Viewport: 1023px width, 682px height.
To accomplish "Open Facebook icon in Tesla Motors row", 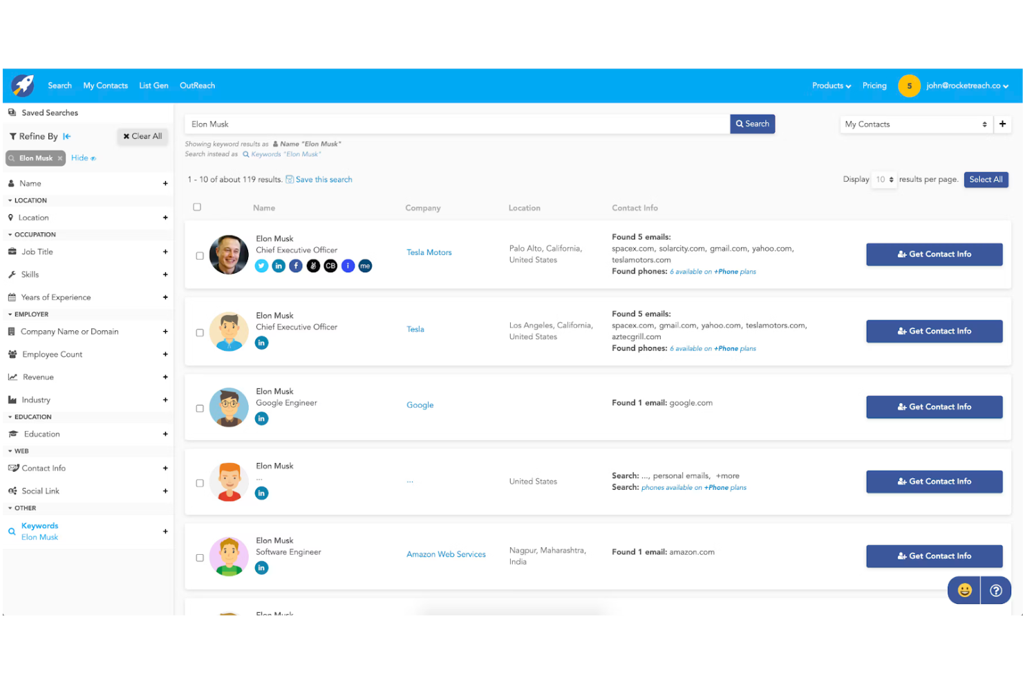I will coord(296,266).
